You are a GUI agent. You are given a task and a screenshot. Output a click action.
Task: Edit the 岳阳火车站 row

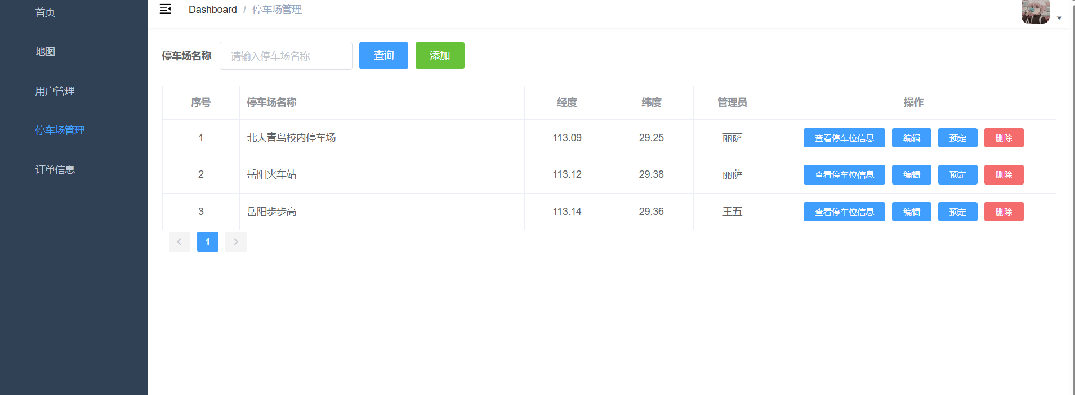click(x=911, y=174)
